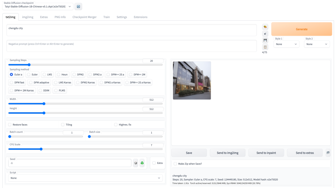Open the Checkpoint Merger tab
This screenshot has height=188, width=335.
(x=84, y=17)
